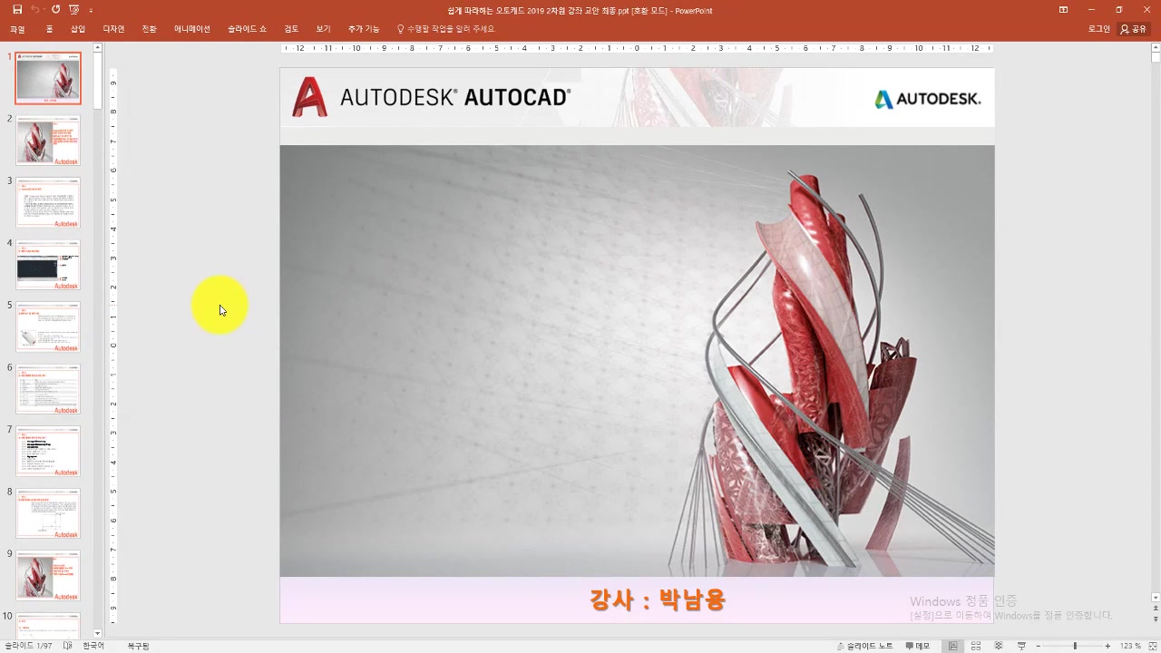The image size is (1161, 653).
Task: Switch to Slide Sorter view icon
Action: pos(976,646)
